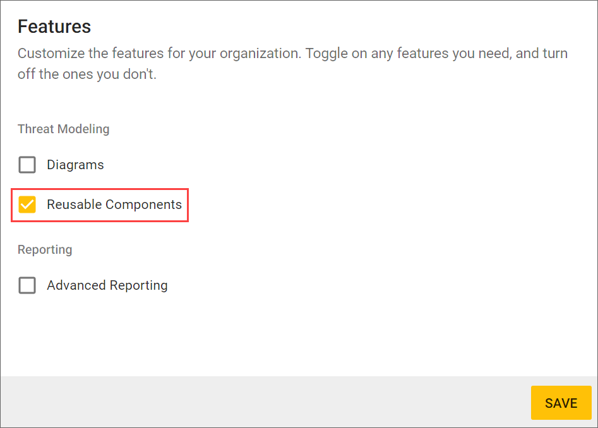
Task: Click the Features heading
Action: (x=54, y=27)
